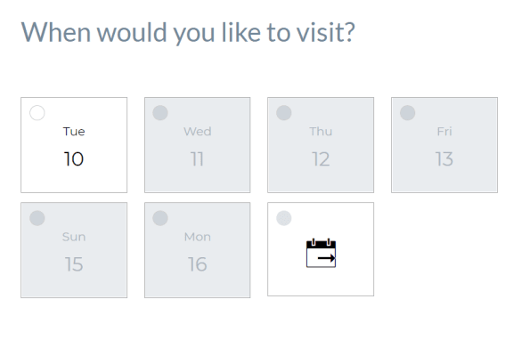Click the Tue label text
513x348 pixels.
(x=74, y=132)
